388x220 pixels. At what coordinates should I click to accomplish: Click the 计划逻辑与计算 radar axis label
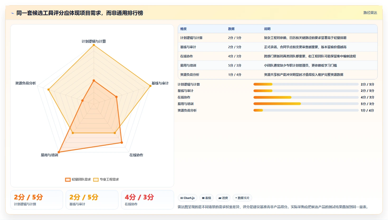(x=94, y=41)
